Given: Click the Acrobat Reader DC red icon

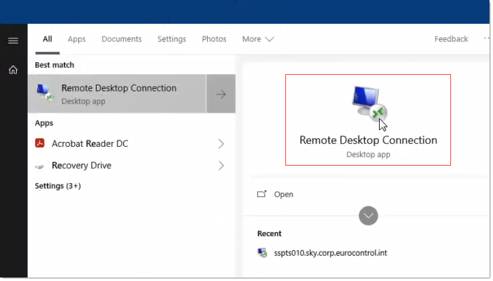Looking at the screenshot, I should (41, 144).
